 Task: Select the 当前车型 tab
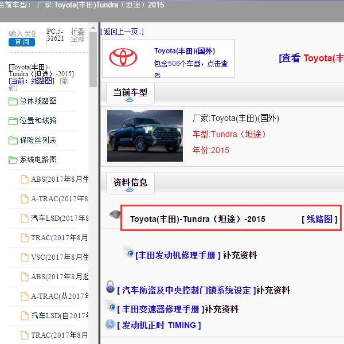[130, 93]
